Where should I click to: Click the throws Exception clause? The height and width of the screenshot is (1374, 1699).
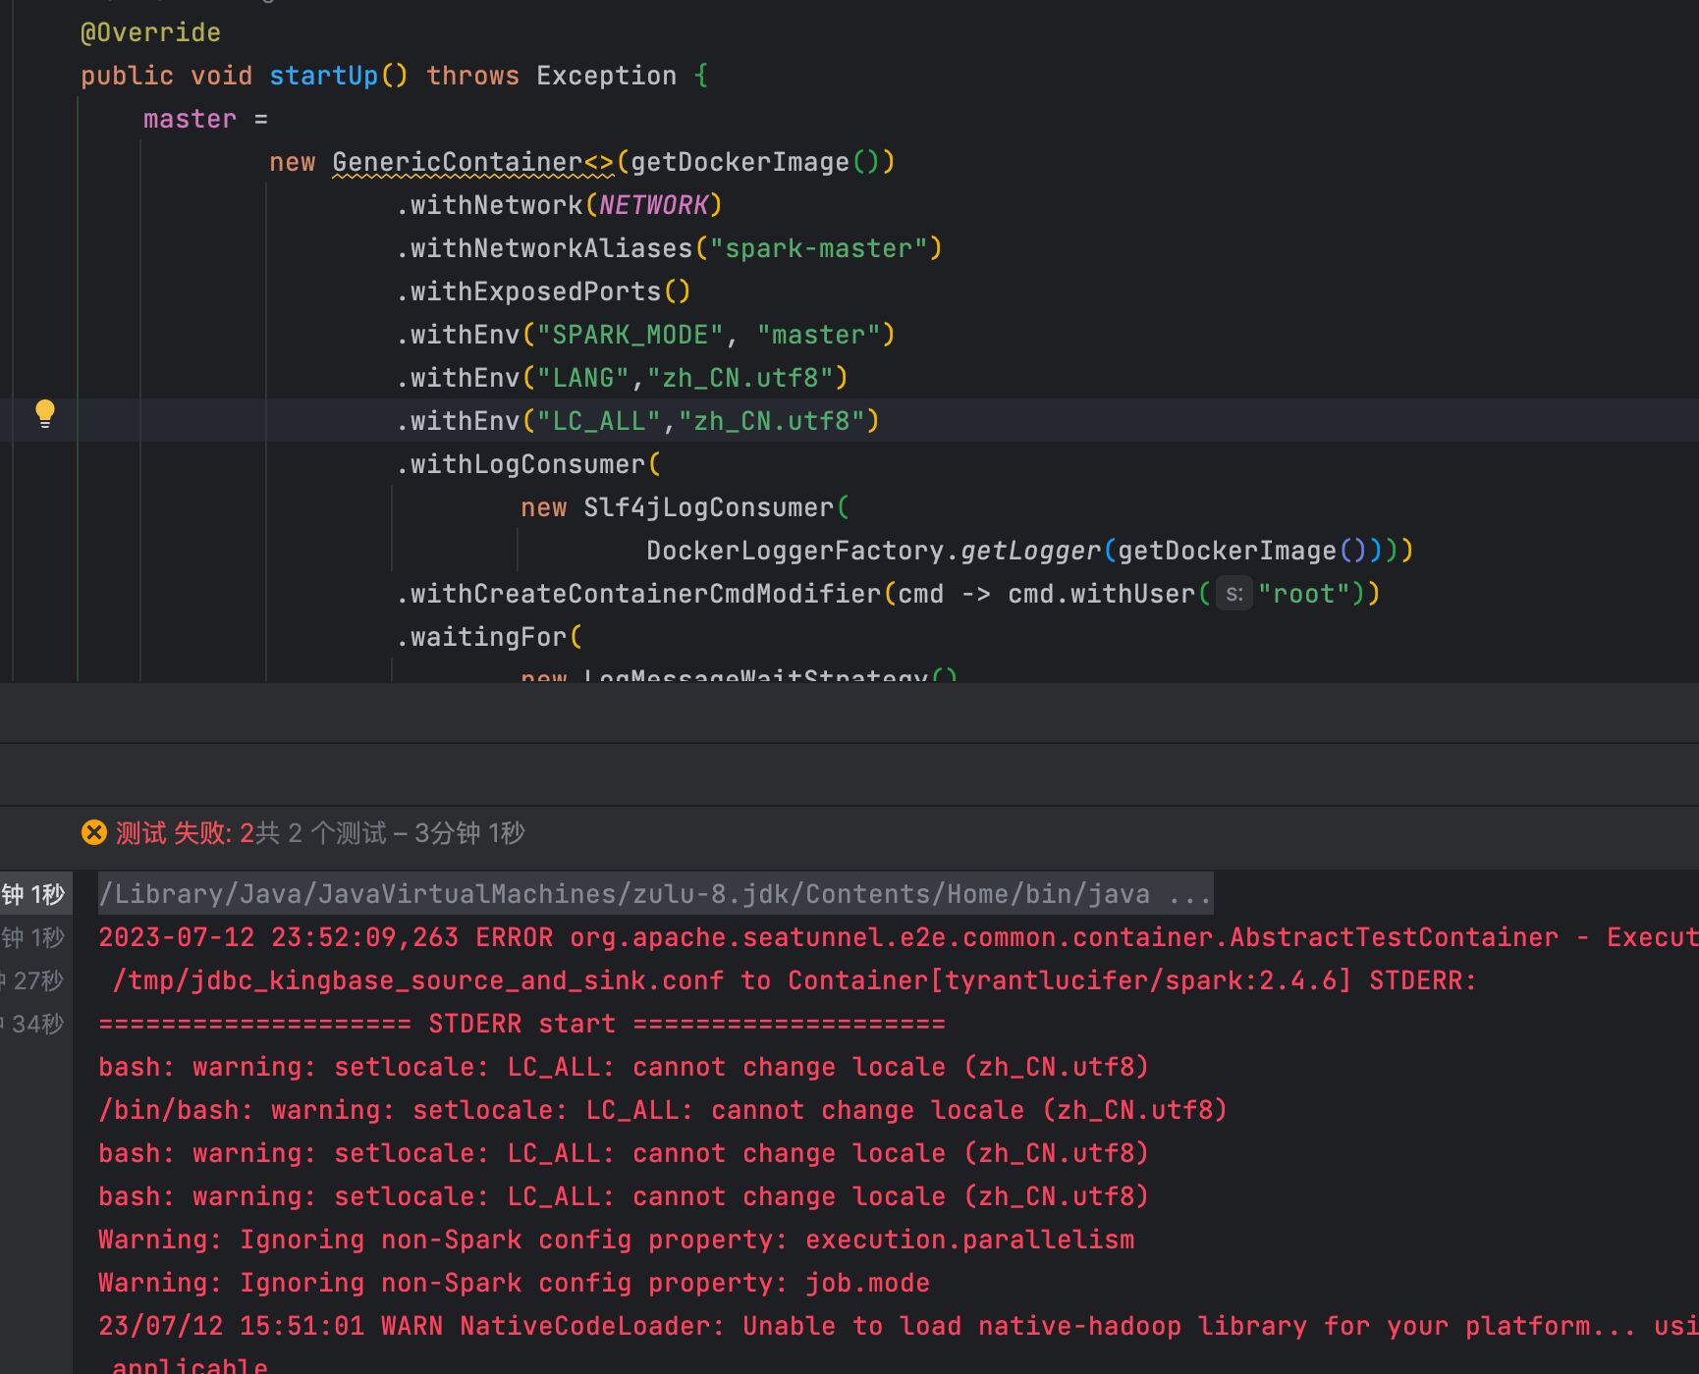pyautogui.click(x=552, y=76)
